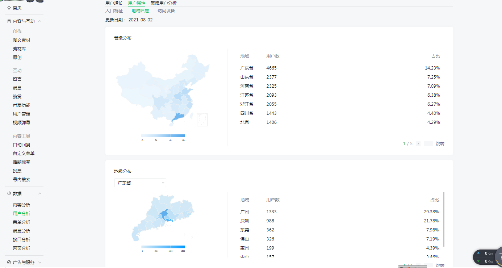Click 江苏省 in the province table

point(247,95)
